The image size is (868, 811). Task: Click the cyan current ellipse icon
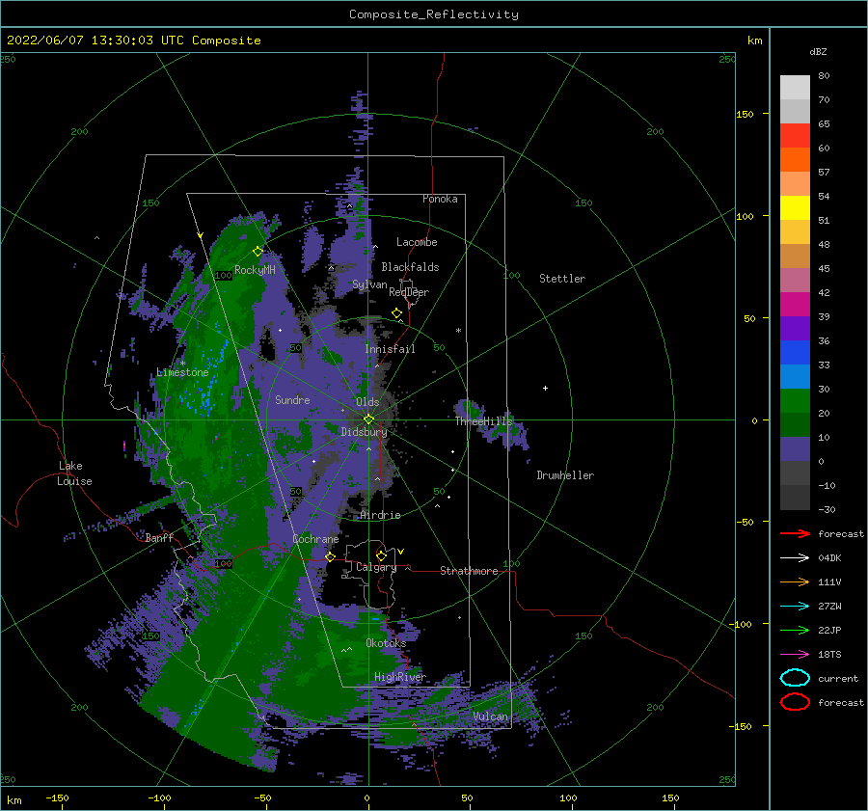coord(795,678)
